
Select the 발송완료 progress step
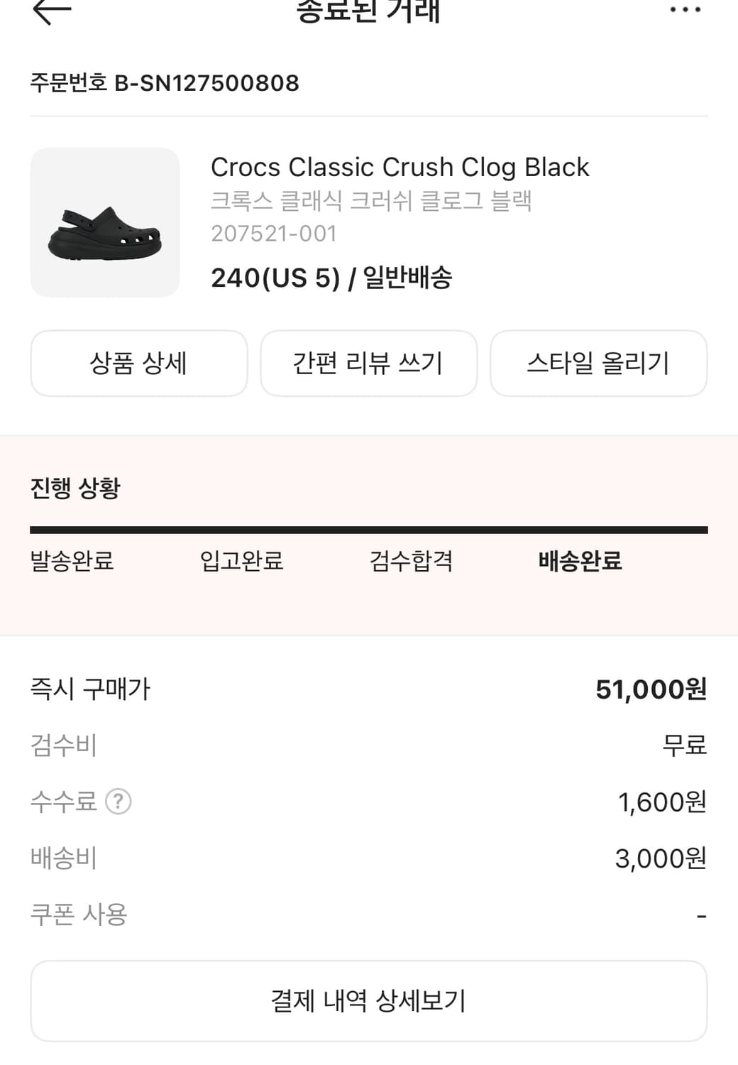72,561
